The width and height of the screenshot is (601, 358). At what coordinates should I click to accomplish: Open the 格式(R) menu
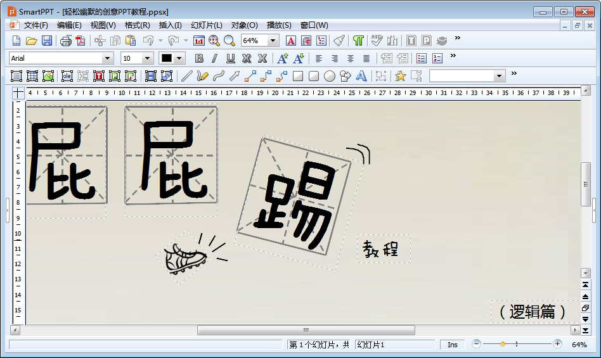(x=137, y=25)
